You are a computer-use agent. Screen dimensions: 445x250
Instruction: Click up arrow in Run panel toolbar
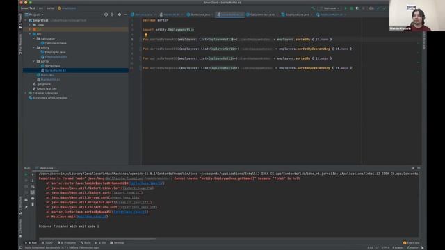click(33, 174)
